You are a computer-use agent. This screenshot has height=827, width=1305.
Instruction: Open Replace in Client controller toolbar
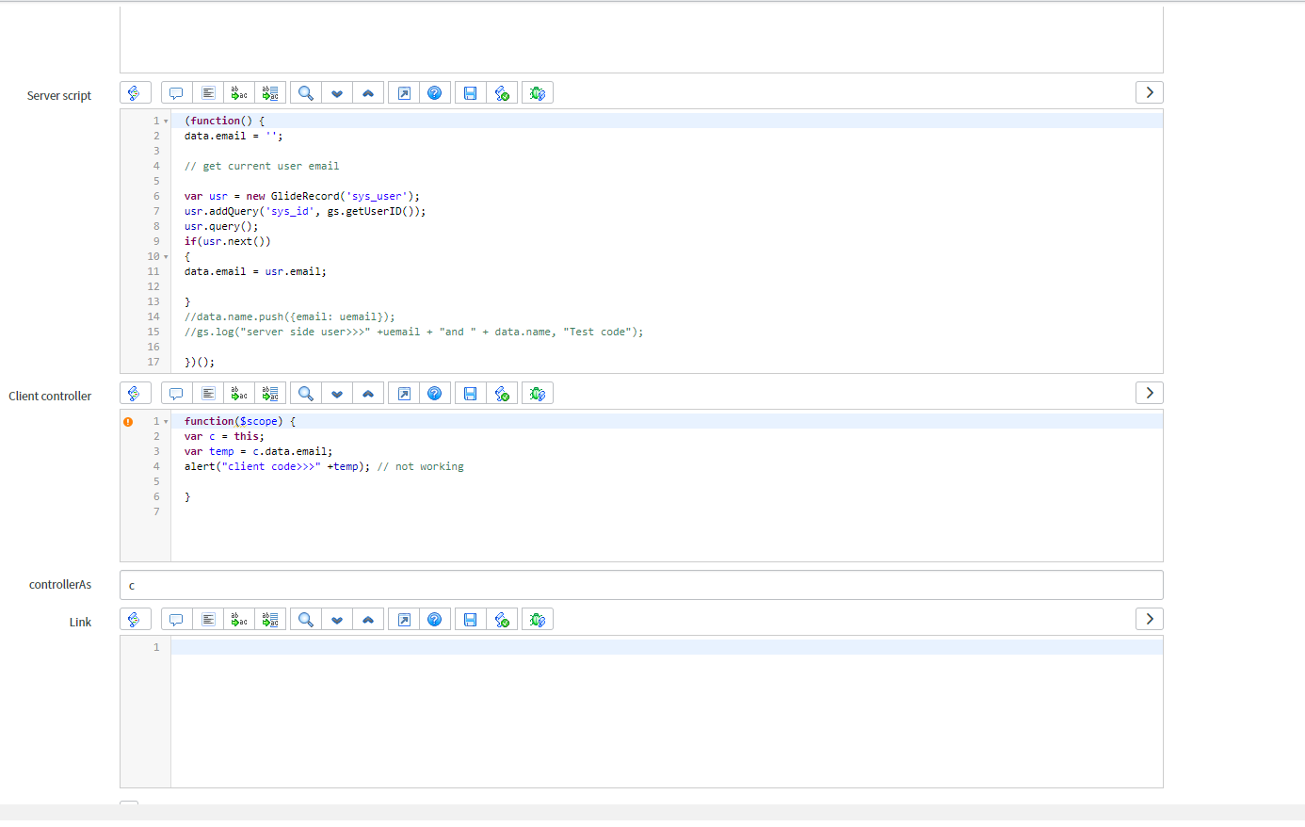(239, 394)
